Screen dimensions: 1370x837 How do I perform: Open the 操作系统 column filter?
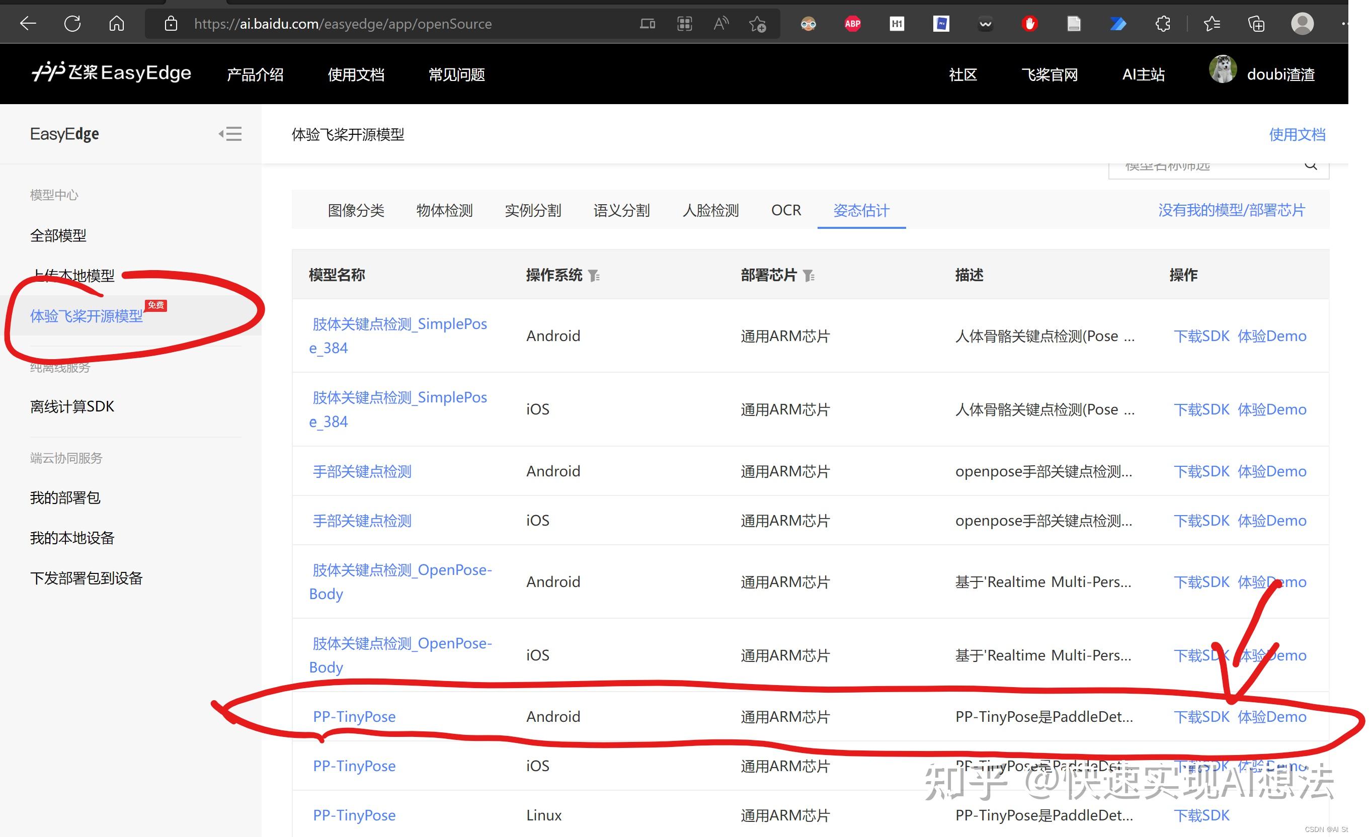coord(595,275)
